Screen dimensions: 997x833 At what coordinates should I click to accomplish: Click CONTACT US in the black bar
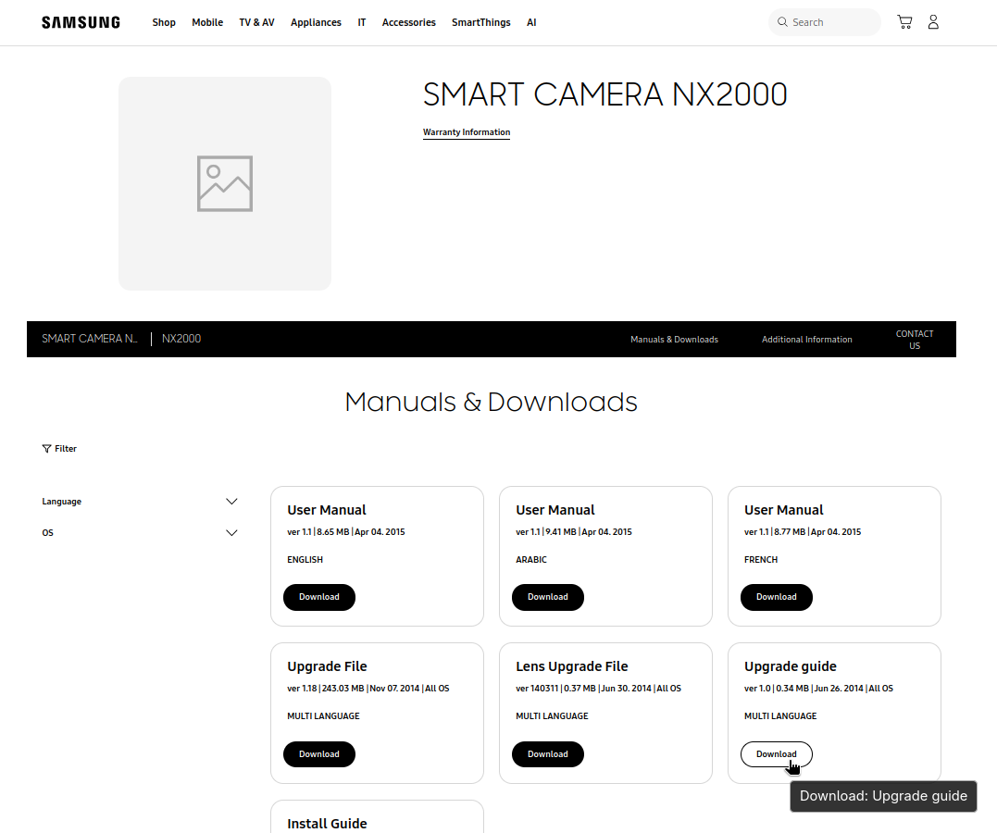tap(915, 340)
